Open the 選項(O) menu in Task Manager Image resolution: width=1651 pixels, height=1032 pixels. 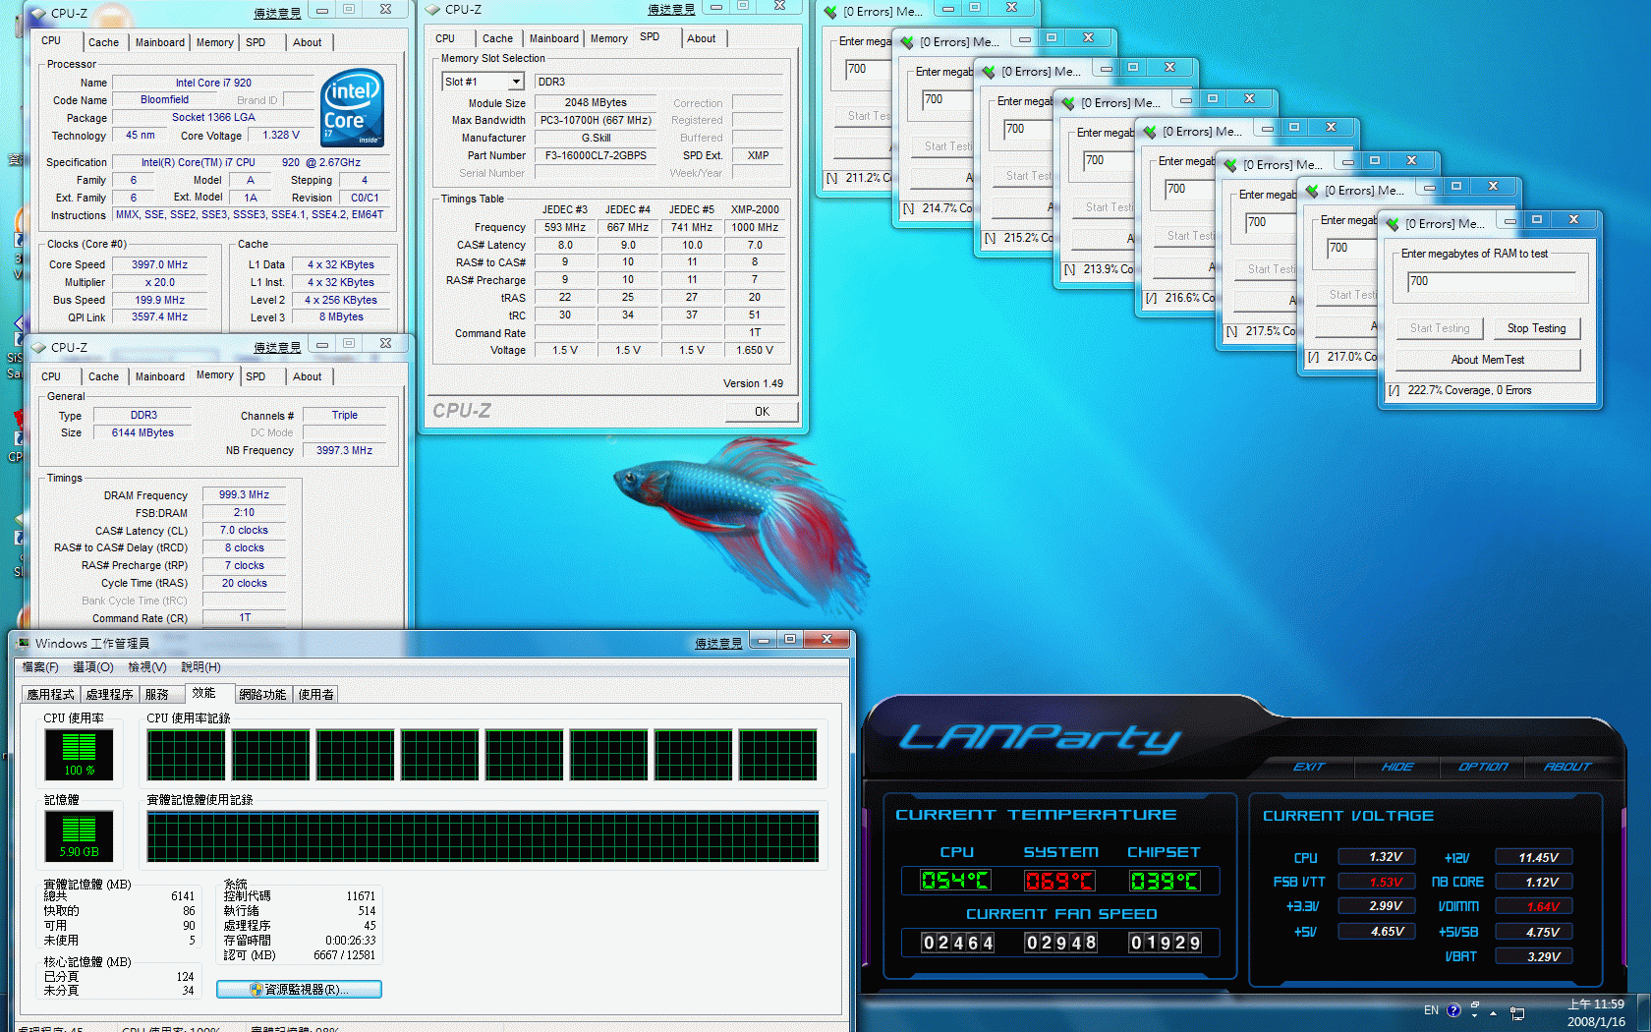tap(93, 667)
